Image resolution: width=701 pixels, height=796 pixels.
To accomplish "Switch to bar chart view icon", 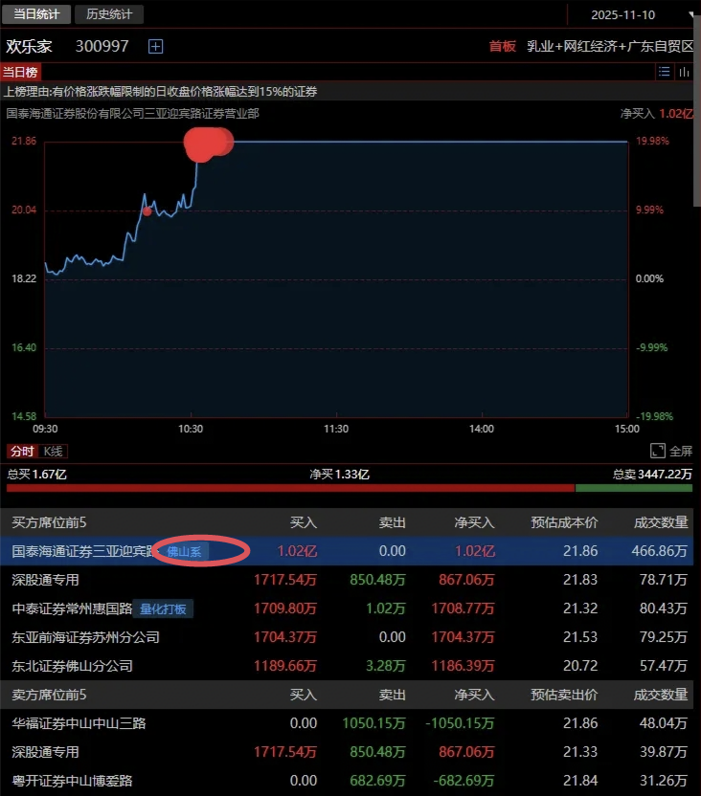I will [684, 72].
